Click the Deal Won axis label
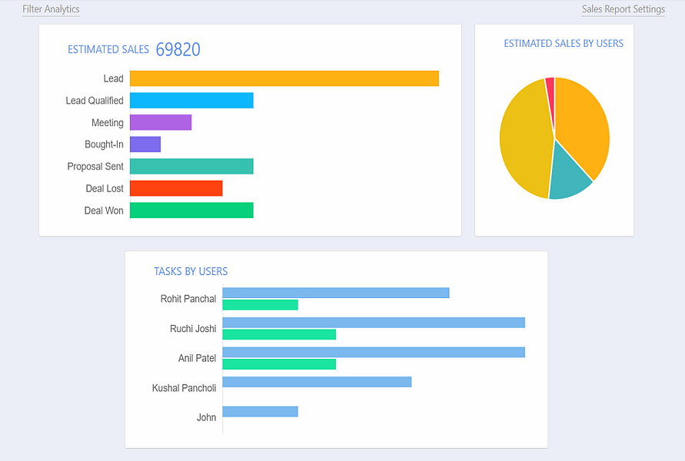 click(x=104, y=211)
